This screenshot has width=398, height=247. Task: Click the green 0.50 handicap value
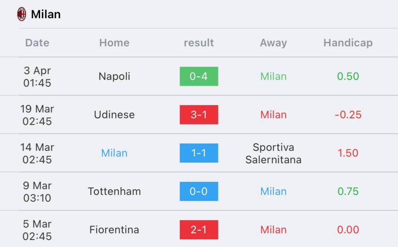tap(348, 76)
